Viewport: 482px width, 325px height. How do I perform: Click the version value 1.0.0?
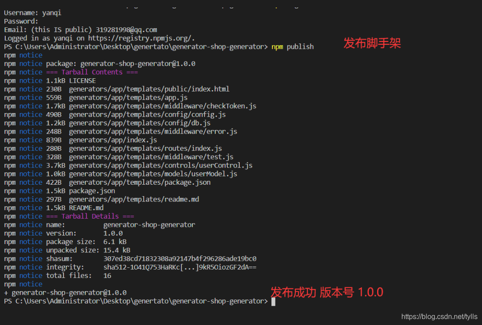pyautogui.click(x=113, y=234)
